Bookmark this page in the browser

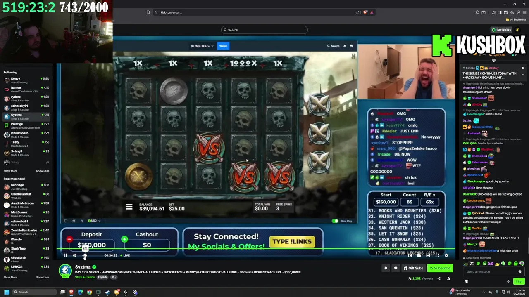[148, 12]
